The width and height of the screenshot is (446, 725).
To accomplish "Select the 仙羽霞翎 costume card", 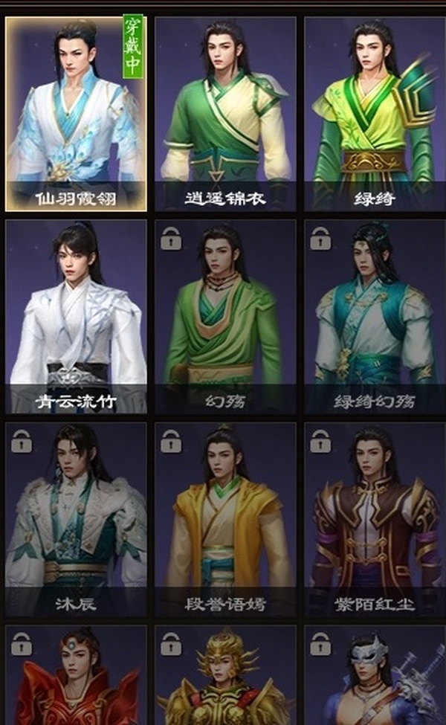I will [x=77, y=115].
